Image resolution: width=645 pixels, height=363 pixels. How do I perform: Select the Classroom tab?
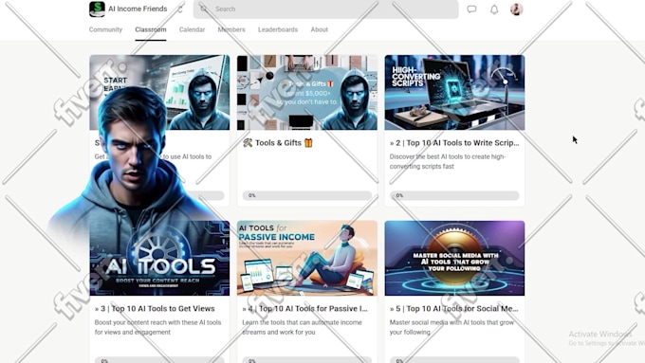[151, 29]
